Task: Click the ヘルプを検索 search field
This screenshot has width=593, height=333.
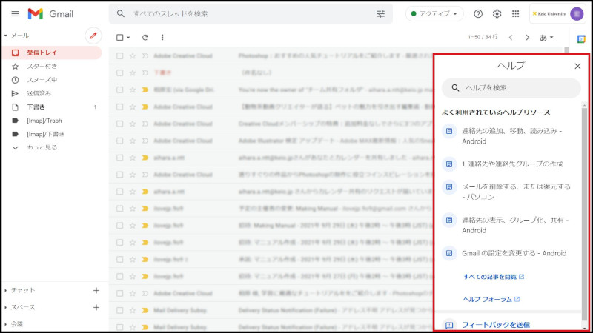Action: pyautogui.click(x=511, y=88)
